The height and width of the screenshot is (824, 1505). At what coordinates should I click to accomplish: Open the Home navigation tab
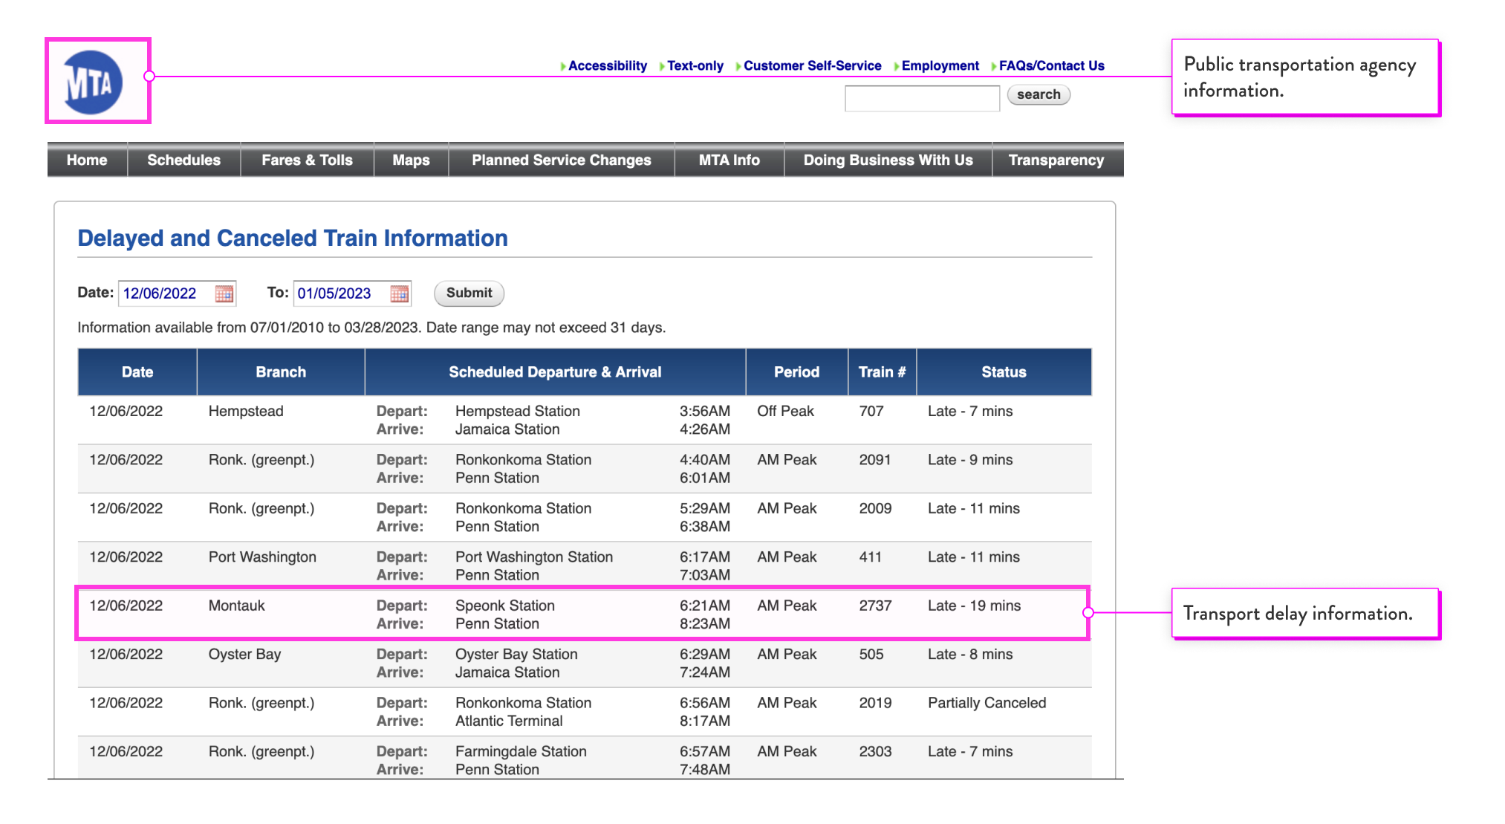[87, 160]
